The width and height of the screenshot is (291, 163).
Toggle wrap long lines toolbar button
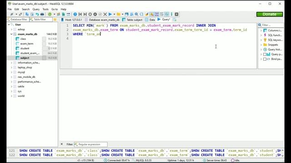coord(162,14)
